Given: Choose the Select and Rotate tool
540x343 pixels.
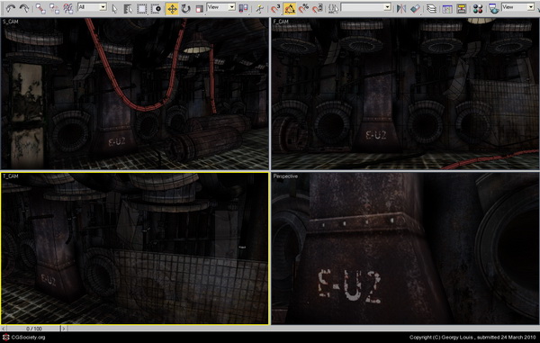Looking at the screenshot, I should point(185,9).
